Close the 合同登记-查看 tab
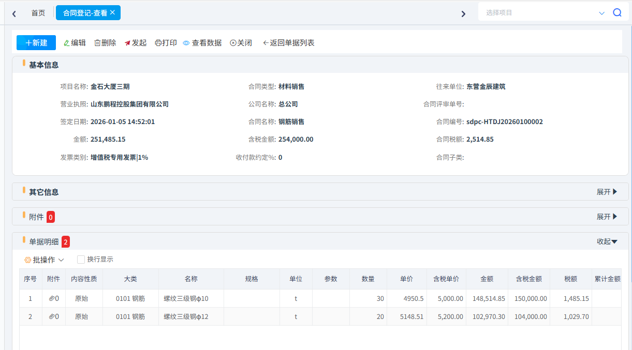This screenshot has height=350, width=632. [112, 12]
